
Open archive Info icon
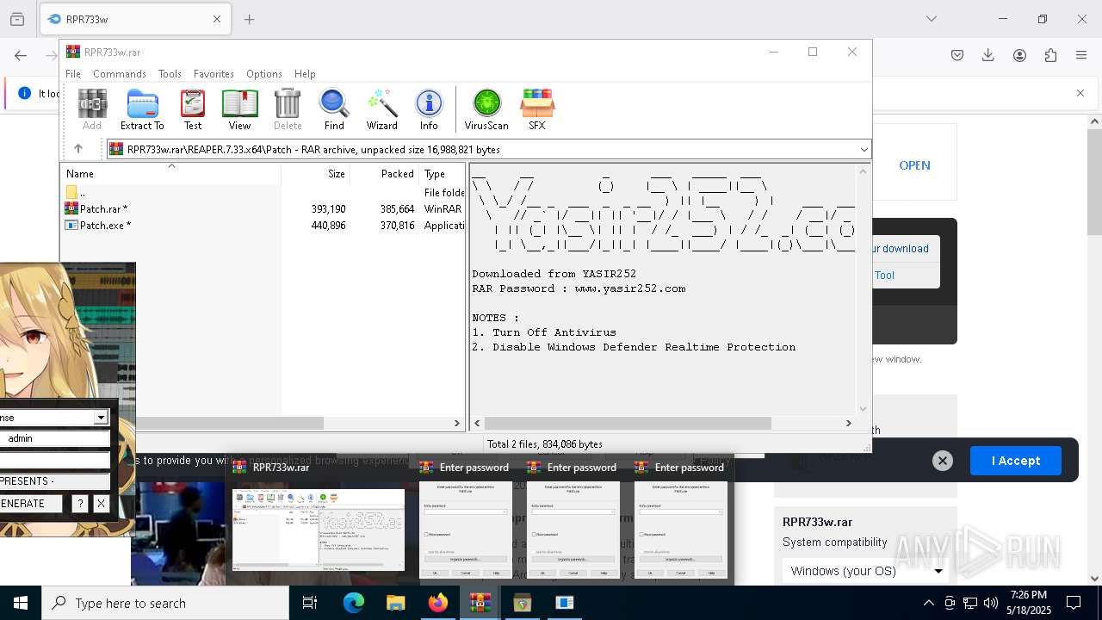[x=429, y=109]
